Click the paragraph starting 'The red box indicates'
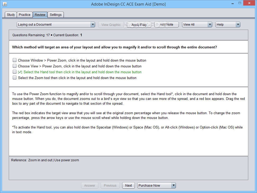Screen dimensions: 257x193 (x=126, y=115)
